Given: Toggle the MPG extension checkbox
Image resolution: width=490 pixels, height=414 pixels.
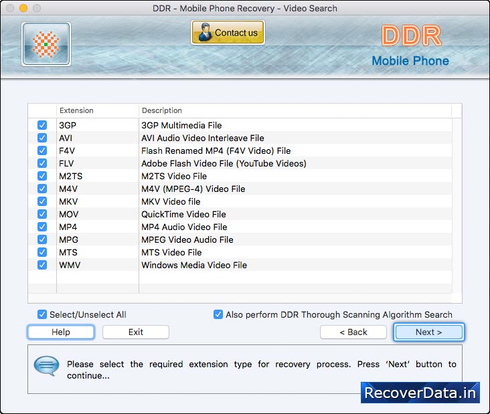Looking at the screenshot, I should pyautogui.click(x=42, y=239).
